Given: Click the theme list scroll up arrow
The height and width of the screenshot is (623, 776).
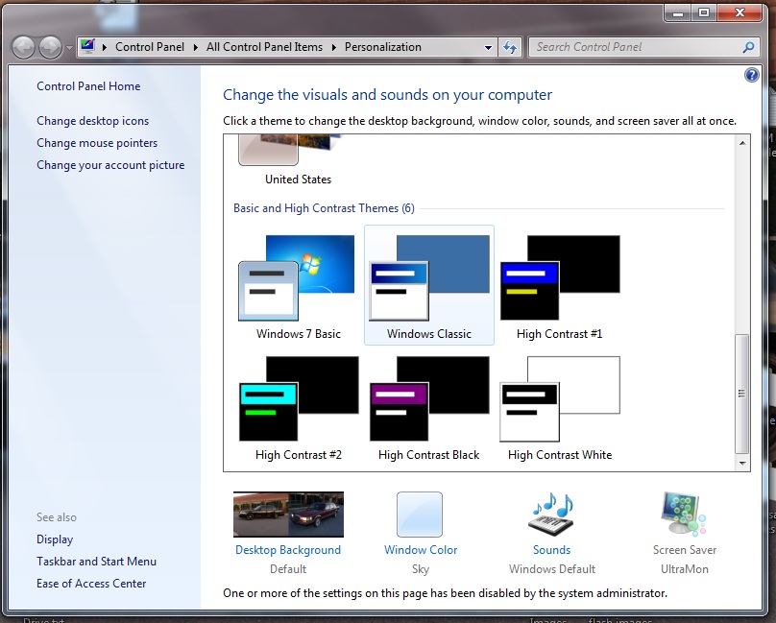Looking at the screenshot, I should (741, 143).
